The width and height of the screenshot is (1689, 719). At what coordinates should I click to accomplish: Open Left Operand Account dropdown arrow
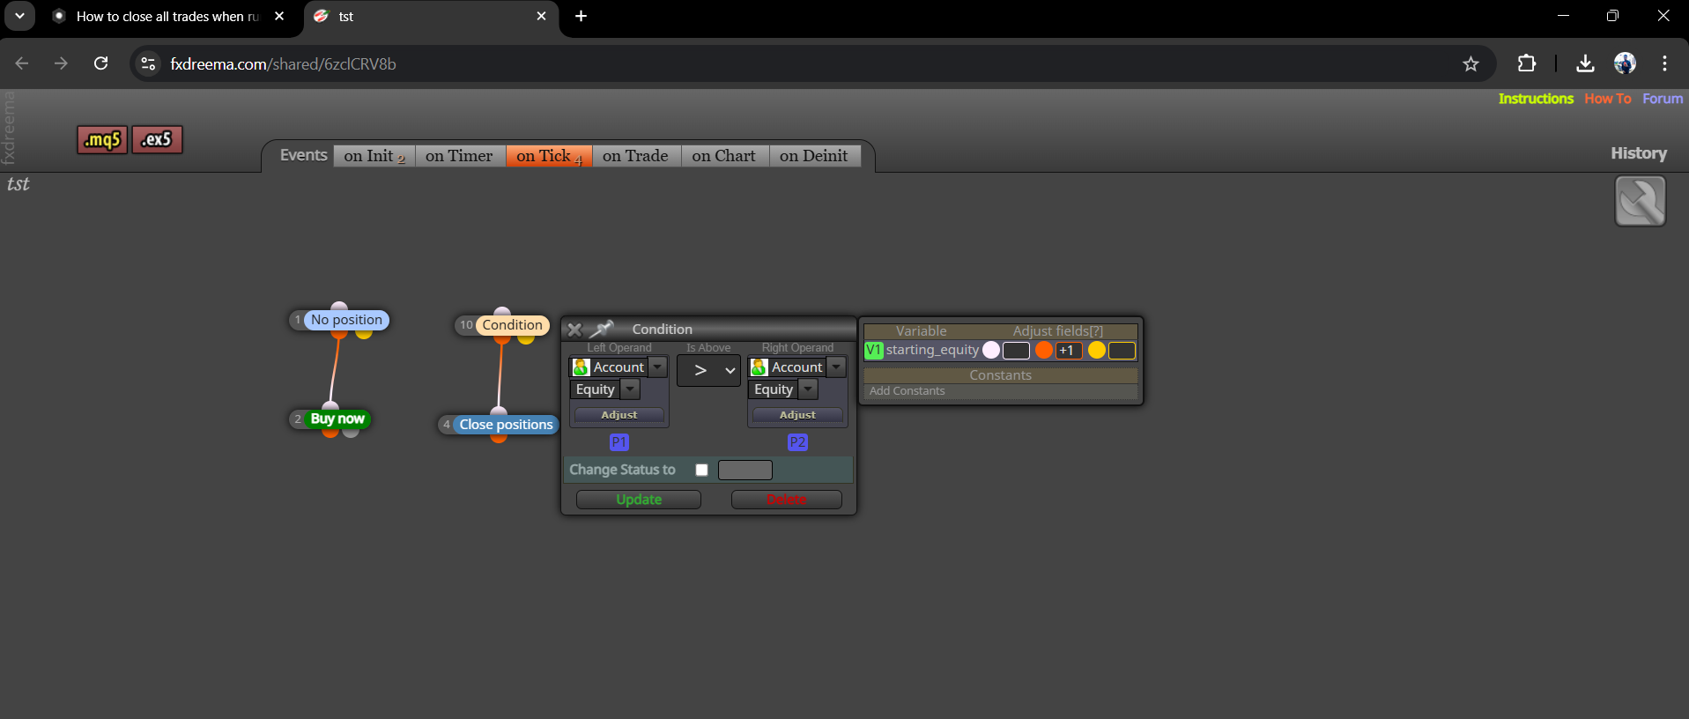pyautogui.click(x=657, y=367)
